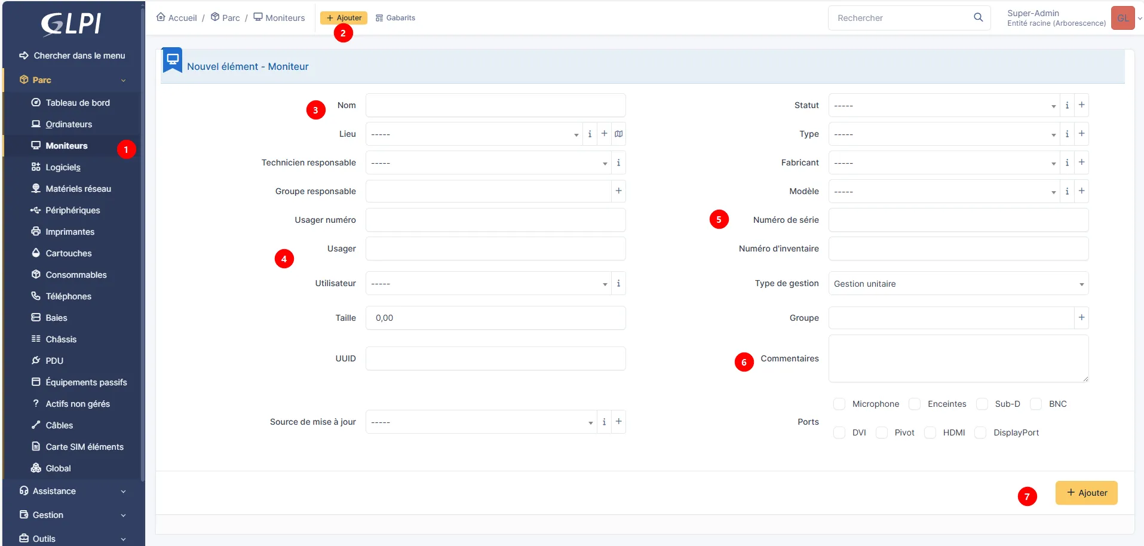The width and height of the screenshot is (1144, 546).
Task: Check the Sub-D port option
Action: (982, 404)
